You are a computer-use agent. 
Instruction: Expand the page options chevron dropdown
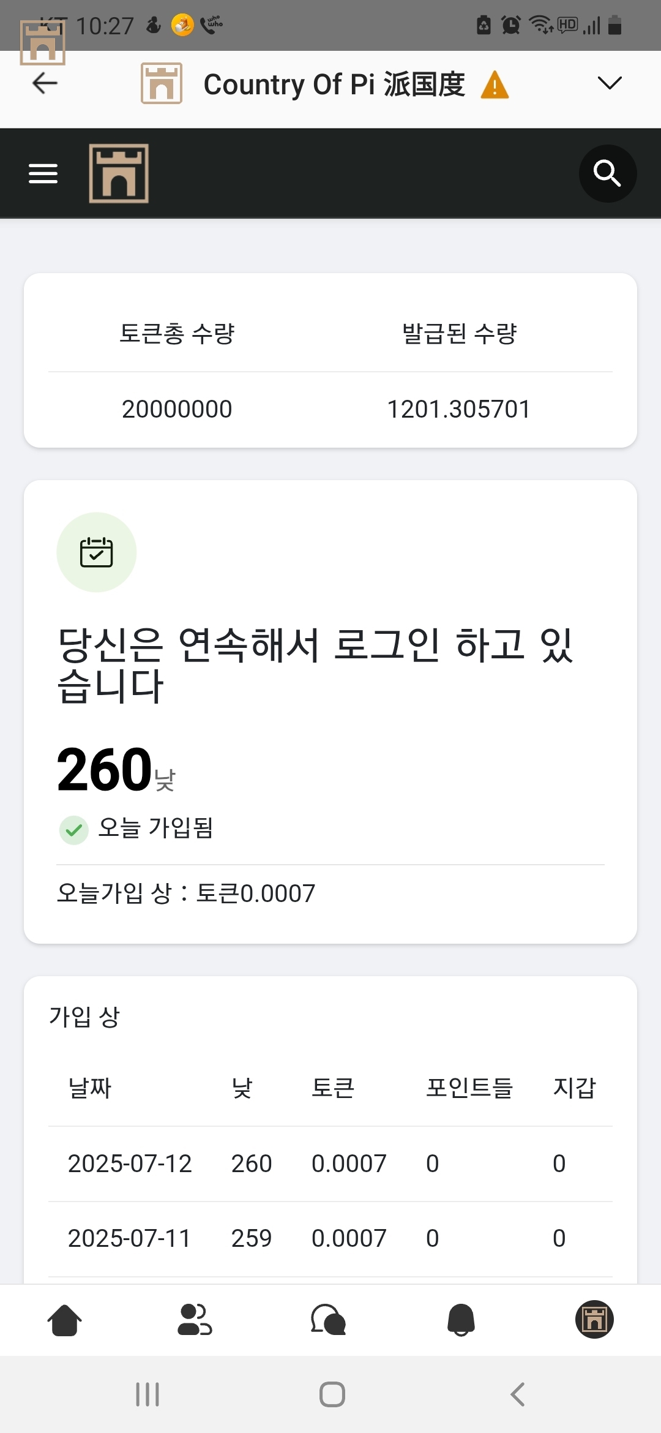tap(609, 83)
